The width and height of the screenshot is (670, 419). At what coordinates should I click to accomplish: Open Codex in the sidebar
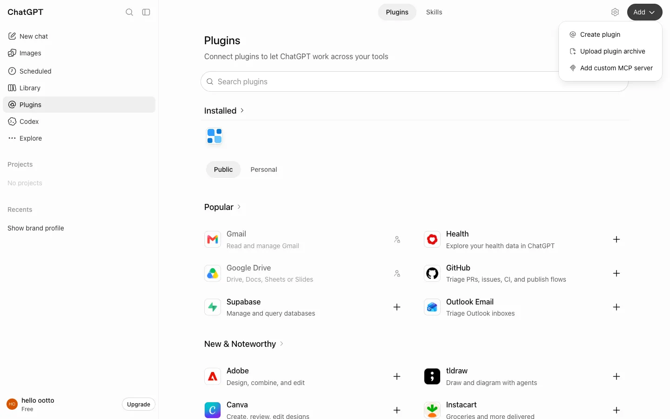pos(79,122)
